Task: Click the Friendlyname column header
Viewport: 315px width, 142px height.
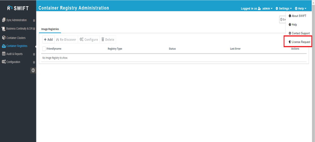Action: [x=54, y=49]
